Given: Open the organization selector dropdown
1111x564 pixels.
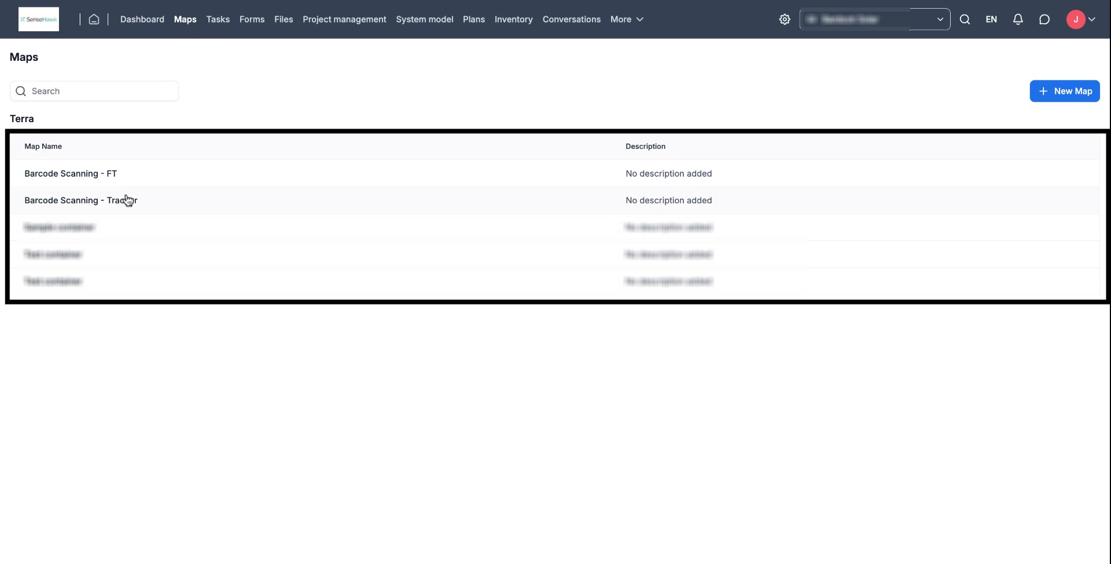Looking at the screenshot, I should tap(875, 19).
